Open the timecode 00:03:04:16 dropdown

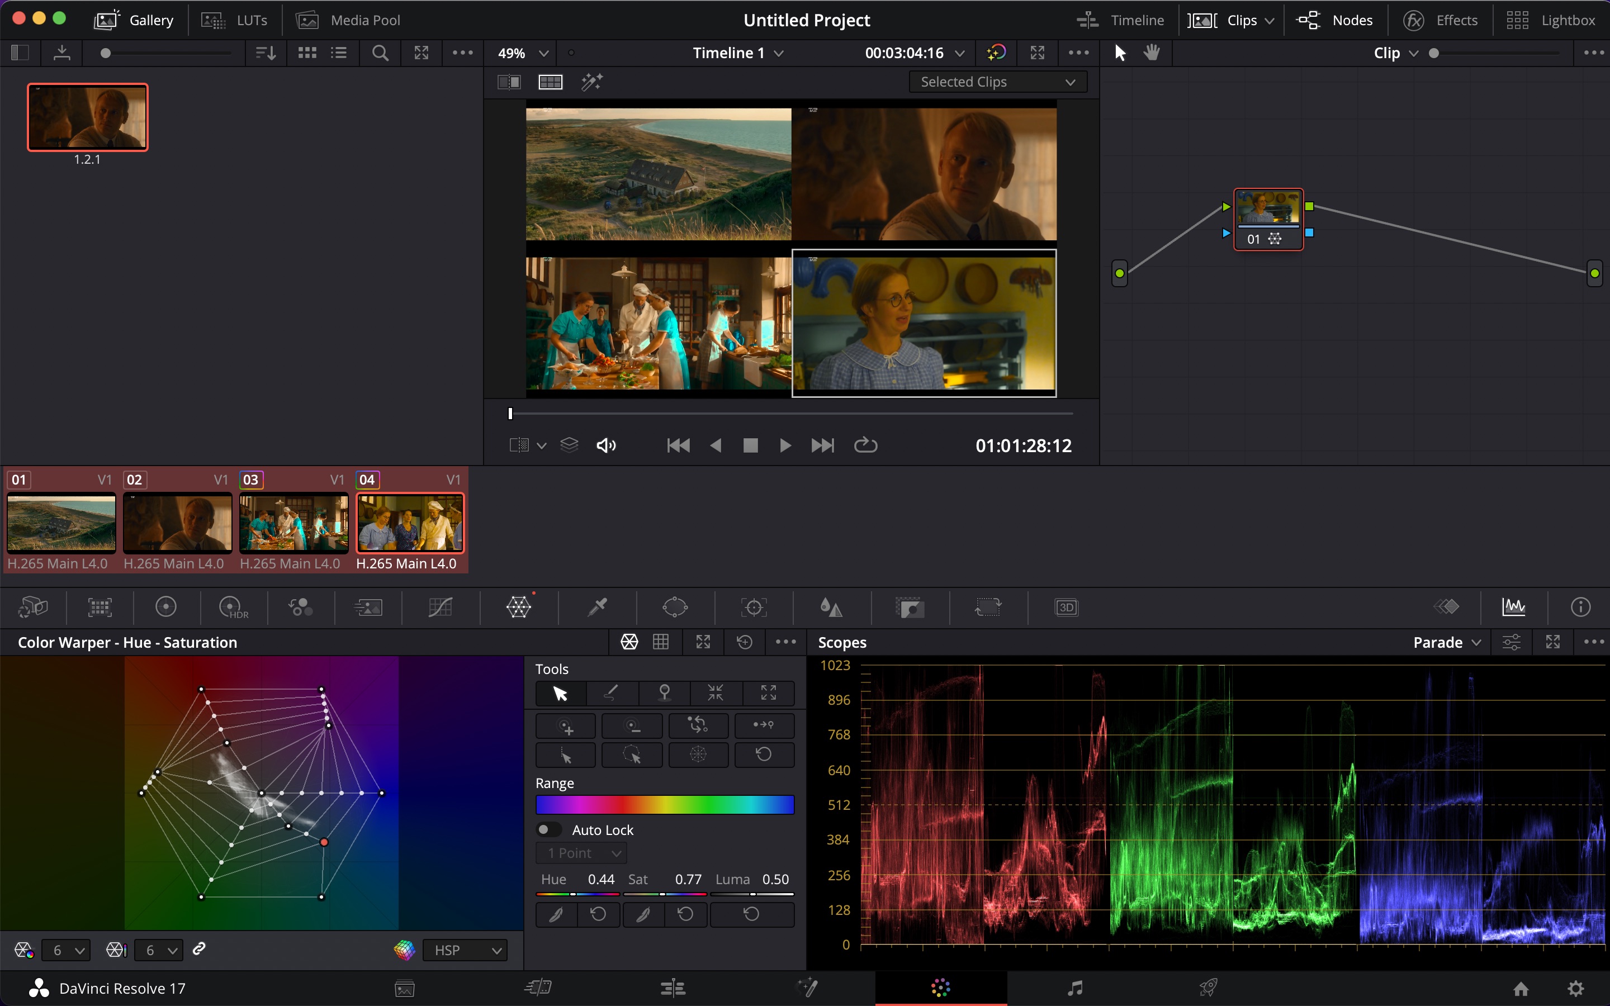pos(914,53)
